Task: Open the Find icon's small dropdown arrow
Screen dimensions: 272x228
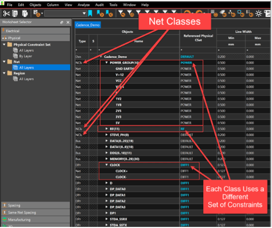Action: click(x=42, y=13)
